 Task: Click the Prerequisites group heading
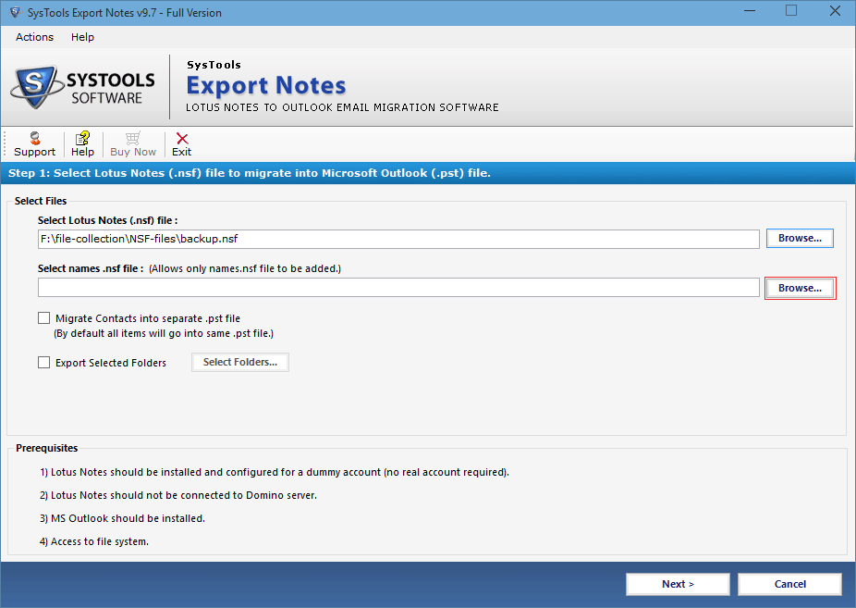47,448
